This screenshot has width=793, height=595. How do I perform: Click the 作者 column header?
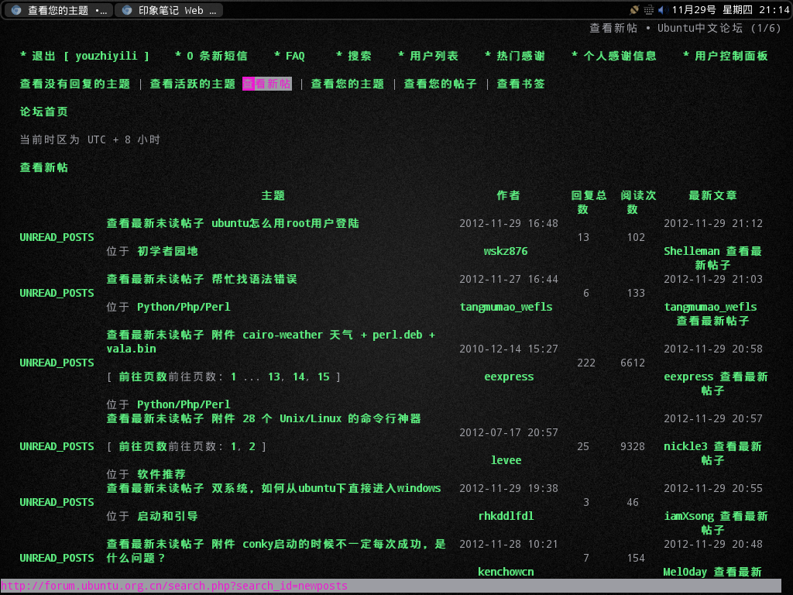(x=508, y=196)
